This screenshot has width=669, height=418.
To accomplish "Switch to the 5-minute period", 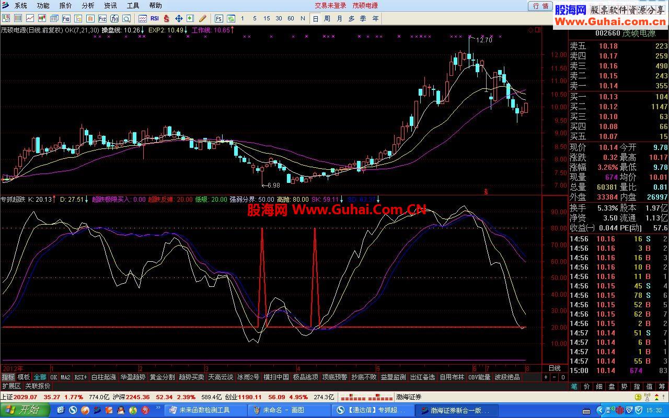I will [x=255, y=18].
